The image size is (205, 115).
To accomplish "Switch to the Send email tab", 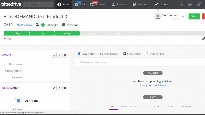I will tap(132, 54).
